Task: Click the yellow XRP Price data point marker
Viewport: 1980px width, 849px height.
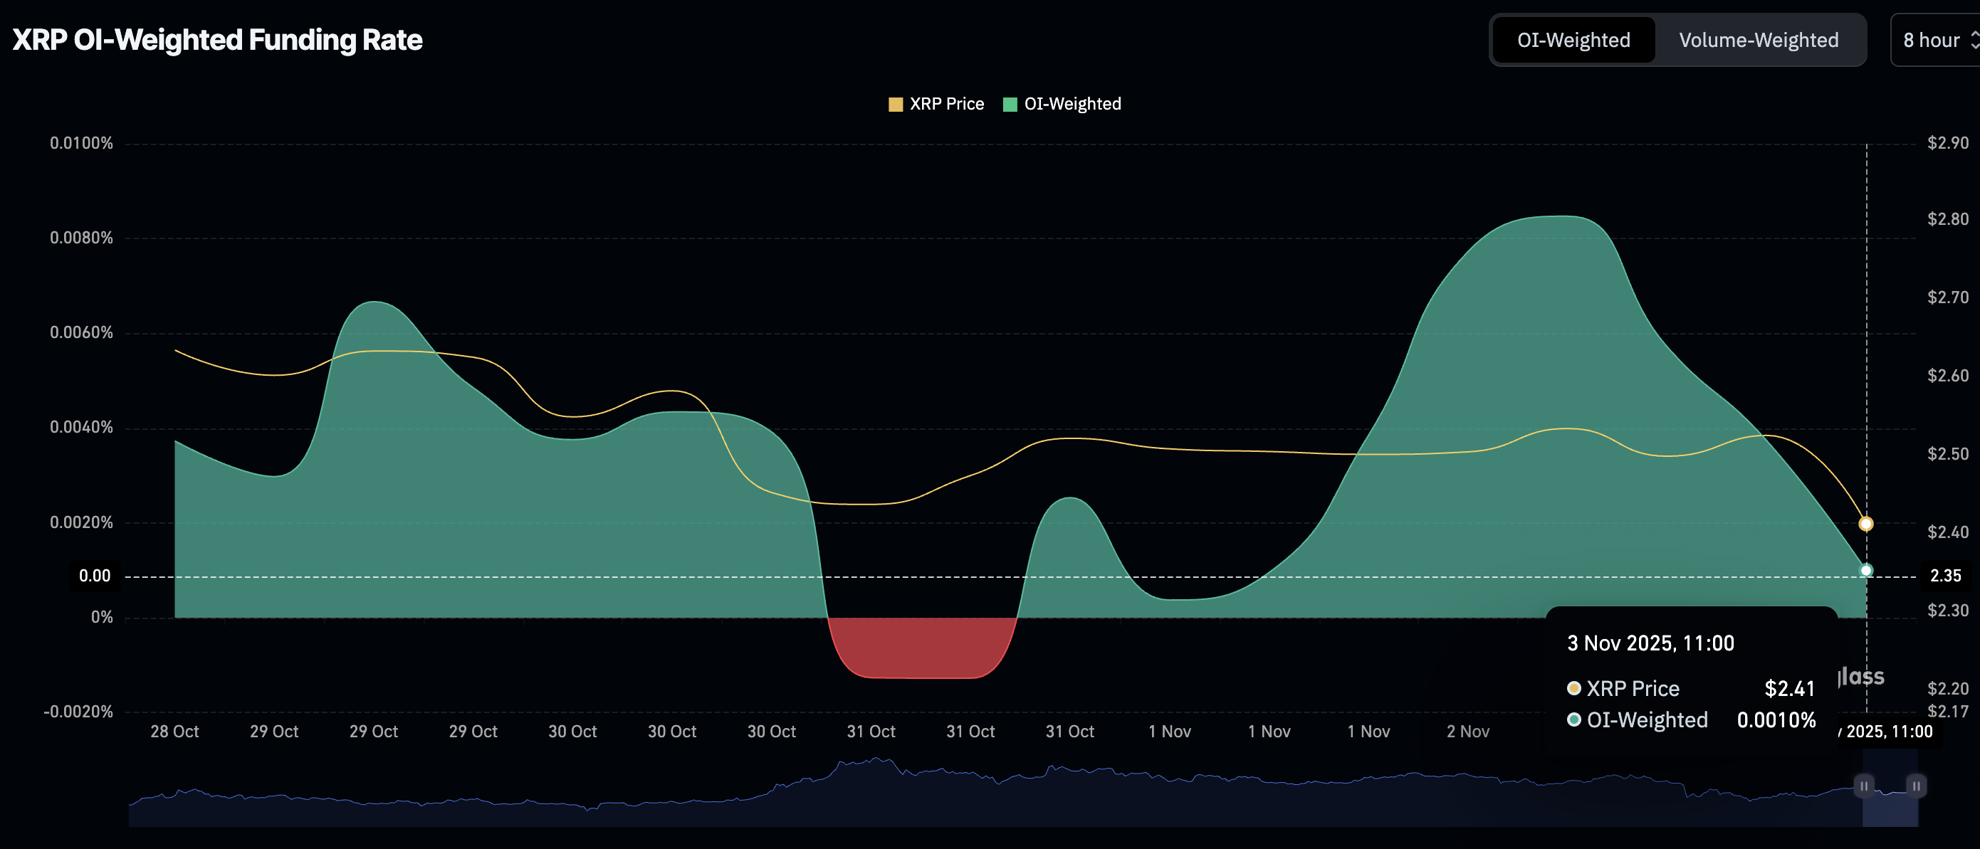Action: coord(1865,524)
